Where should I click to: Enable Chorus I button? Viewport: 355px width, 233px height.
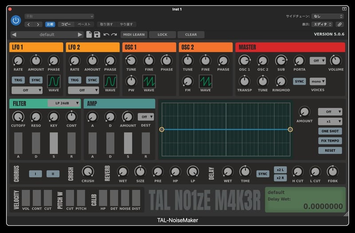click(35, 174)
